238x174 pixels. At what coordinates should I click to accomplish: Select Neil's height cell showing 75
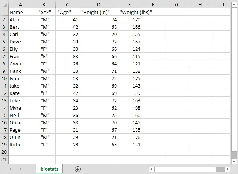[98, 115]
